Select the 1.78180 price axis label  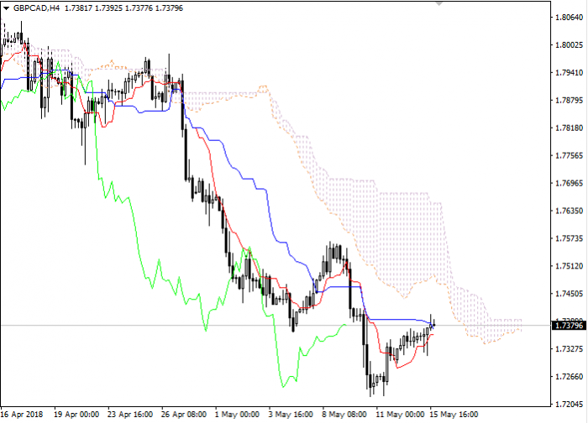pos(569,128)
